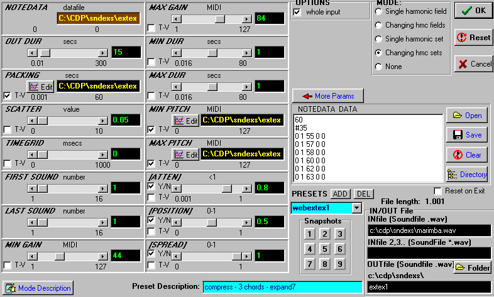Click the Open button for notedata

pos(467,116)
